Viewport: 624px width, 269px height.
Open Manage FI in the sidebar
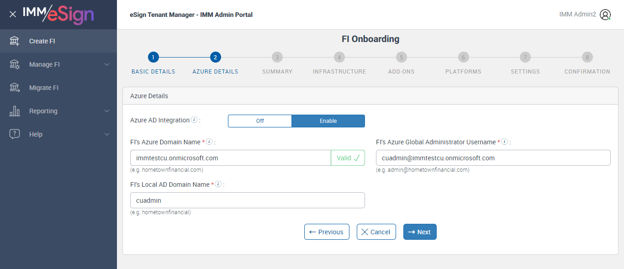tap(58, 64)
